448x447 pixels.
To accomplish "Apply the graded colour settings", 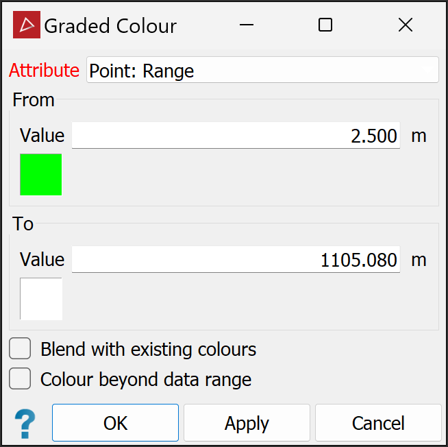I will pos(247,423).
